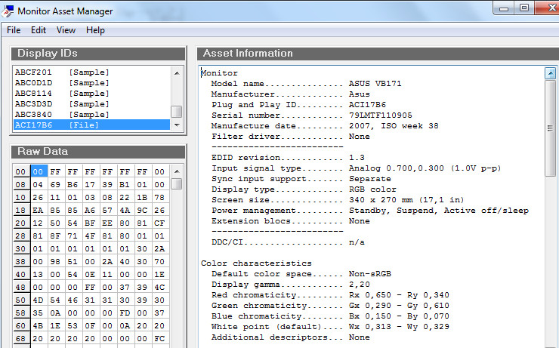Click Raw Data scroll up arrow
Image resolution: width=559 pixels, height=348 pixels.
point(177,171)
